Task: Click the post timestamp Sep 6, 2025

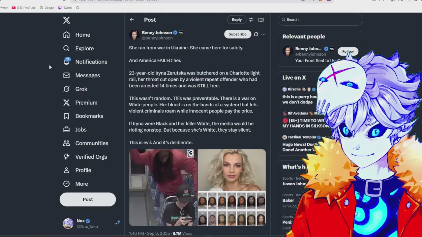Action: (x=149, y=233)
